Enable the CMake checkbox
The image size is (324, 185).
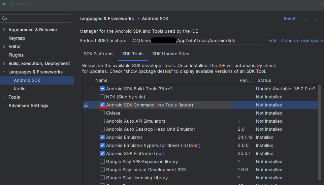(x=102, y=113)
